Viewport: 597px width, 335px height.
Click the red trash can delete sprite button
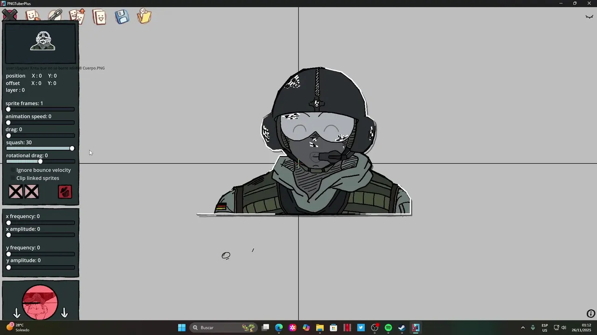pyautogui.click(x=65, y=192)
